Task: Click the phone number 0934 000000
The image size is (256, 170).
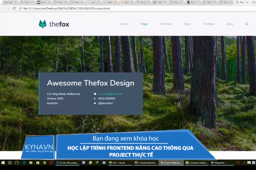Action: click(x=107, y=99)
